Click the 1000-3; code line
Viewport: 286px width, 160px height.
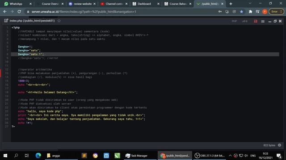(x=24, y=81)
